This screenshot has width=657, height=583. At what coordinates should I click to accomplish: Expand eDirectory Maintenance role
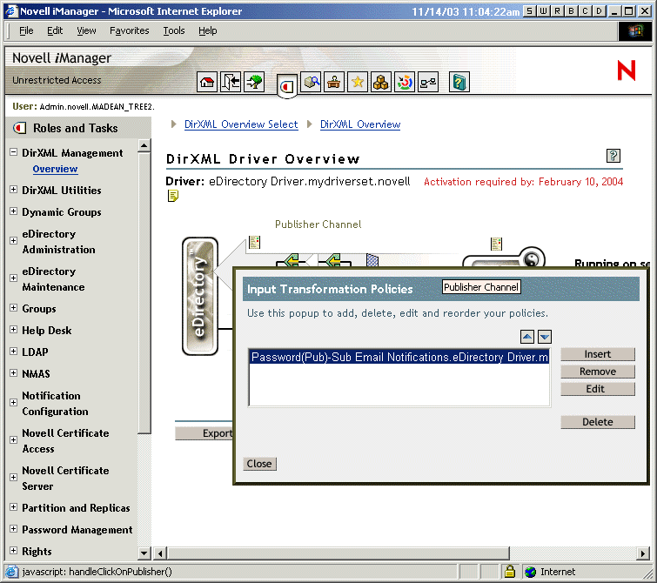13,278
